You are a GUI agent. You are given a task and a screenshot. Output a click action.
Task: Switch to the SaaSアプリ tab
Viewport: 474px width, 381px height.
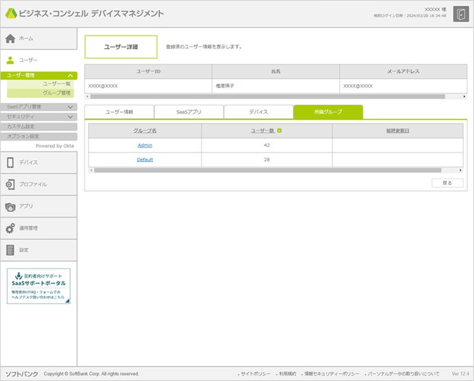pyautogui.click(x=188, y=112)
